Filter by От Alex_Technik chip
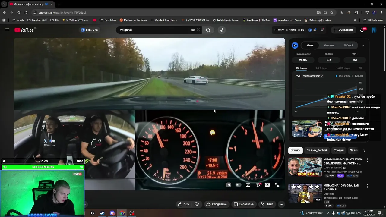 [x=317, y=150]
